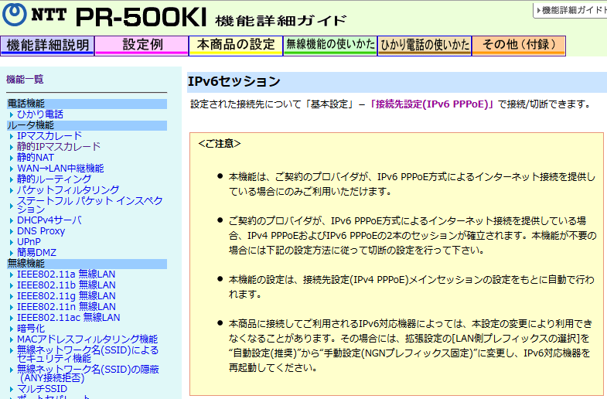This screenshot has height=399, width=607.
Task: Open the 無線ネットワーク名(SSID)の隠蔽 link
Action: (x=88, y=373)
